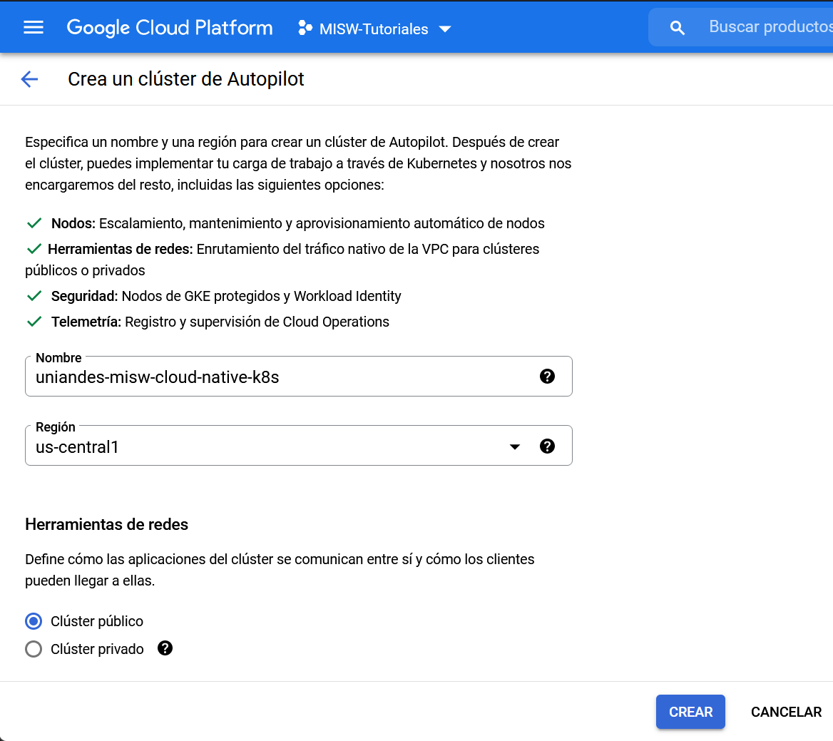Open help icon next to Clúster privado

pos(165,648)
